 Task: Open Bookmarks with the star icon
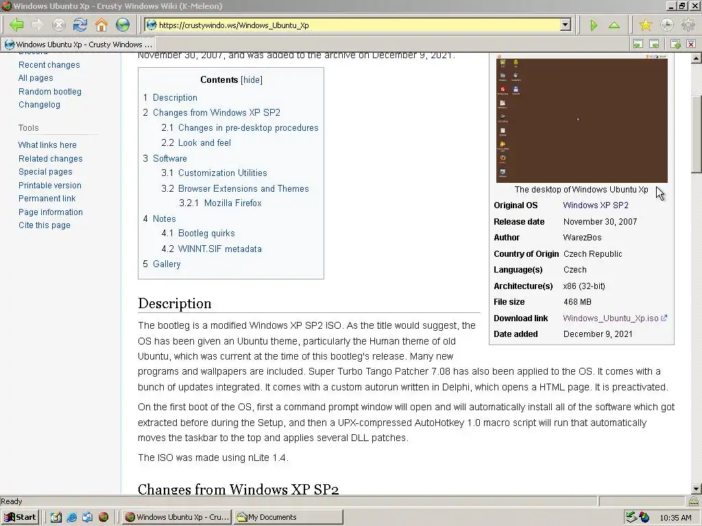(646, 25)
